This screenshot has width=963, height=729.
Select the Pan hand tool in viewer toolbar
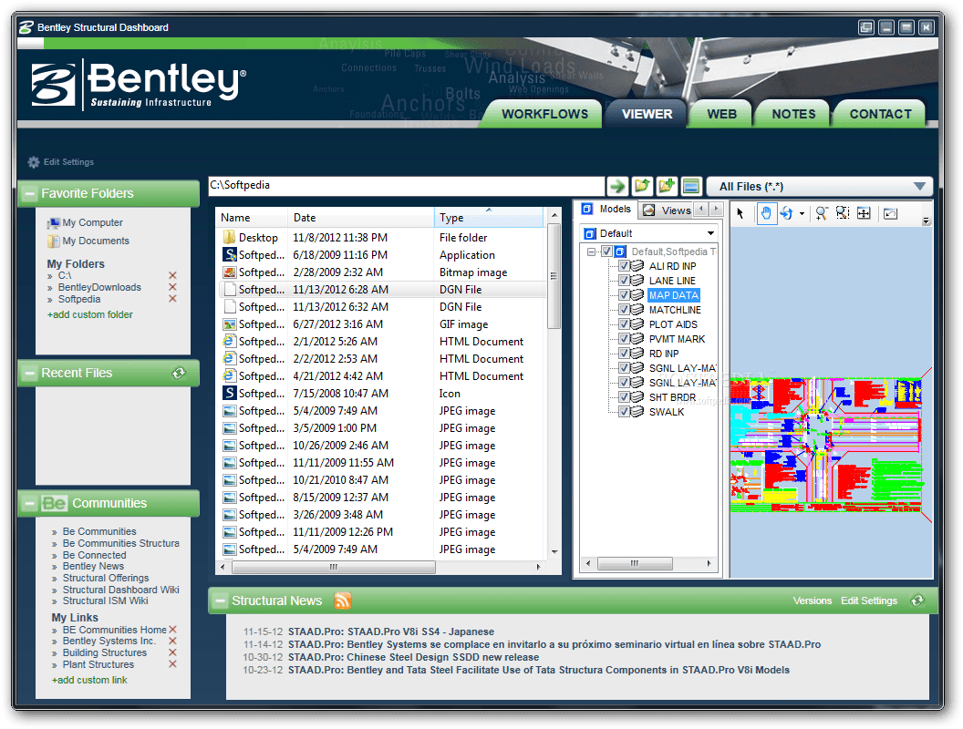point(767,213)
